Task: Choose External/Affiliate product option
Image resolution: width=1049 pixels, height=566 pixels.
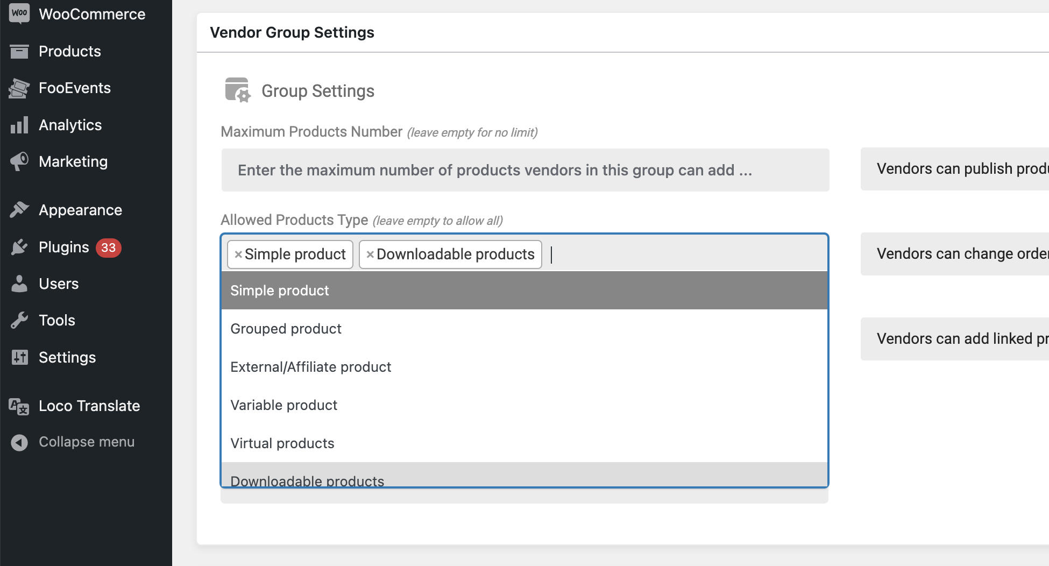Action: coord(524,367)
